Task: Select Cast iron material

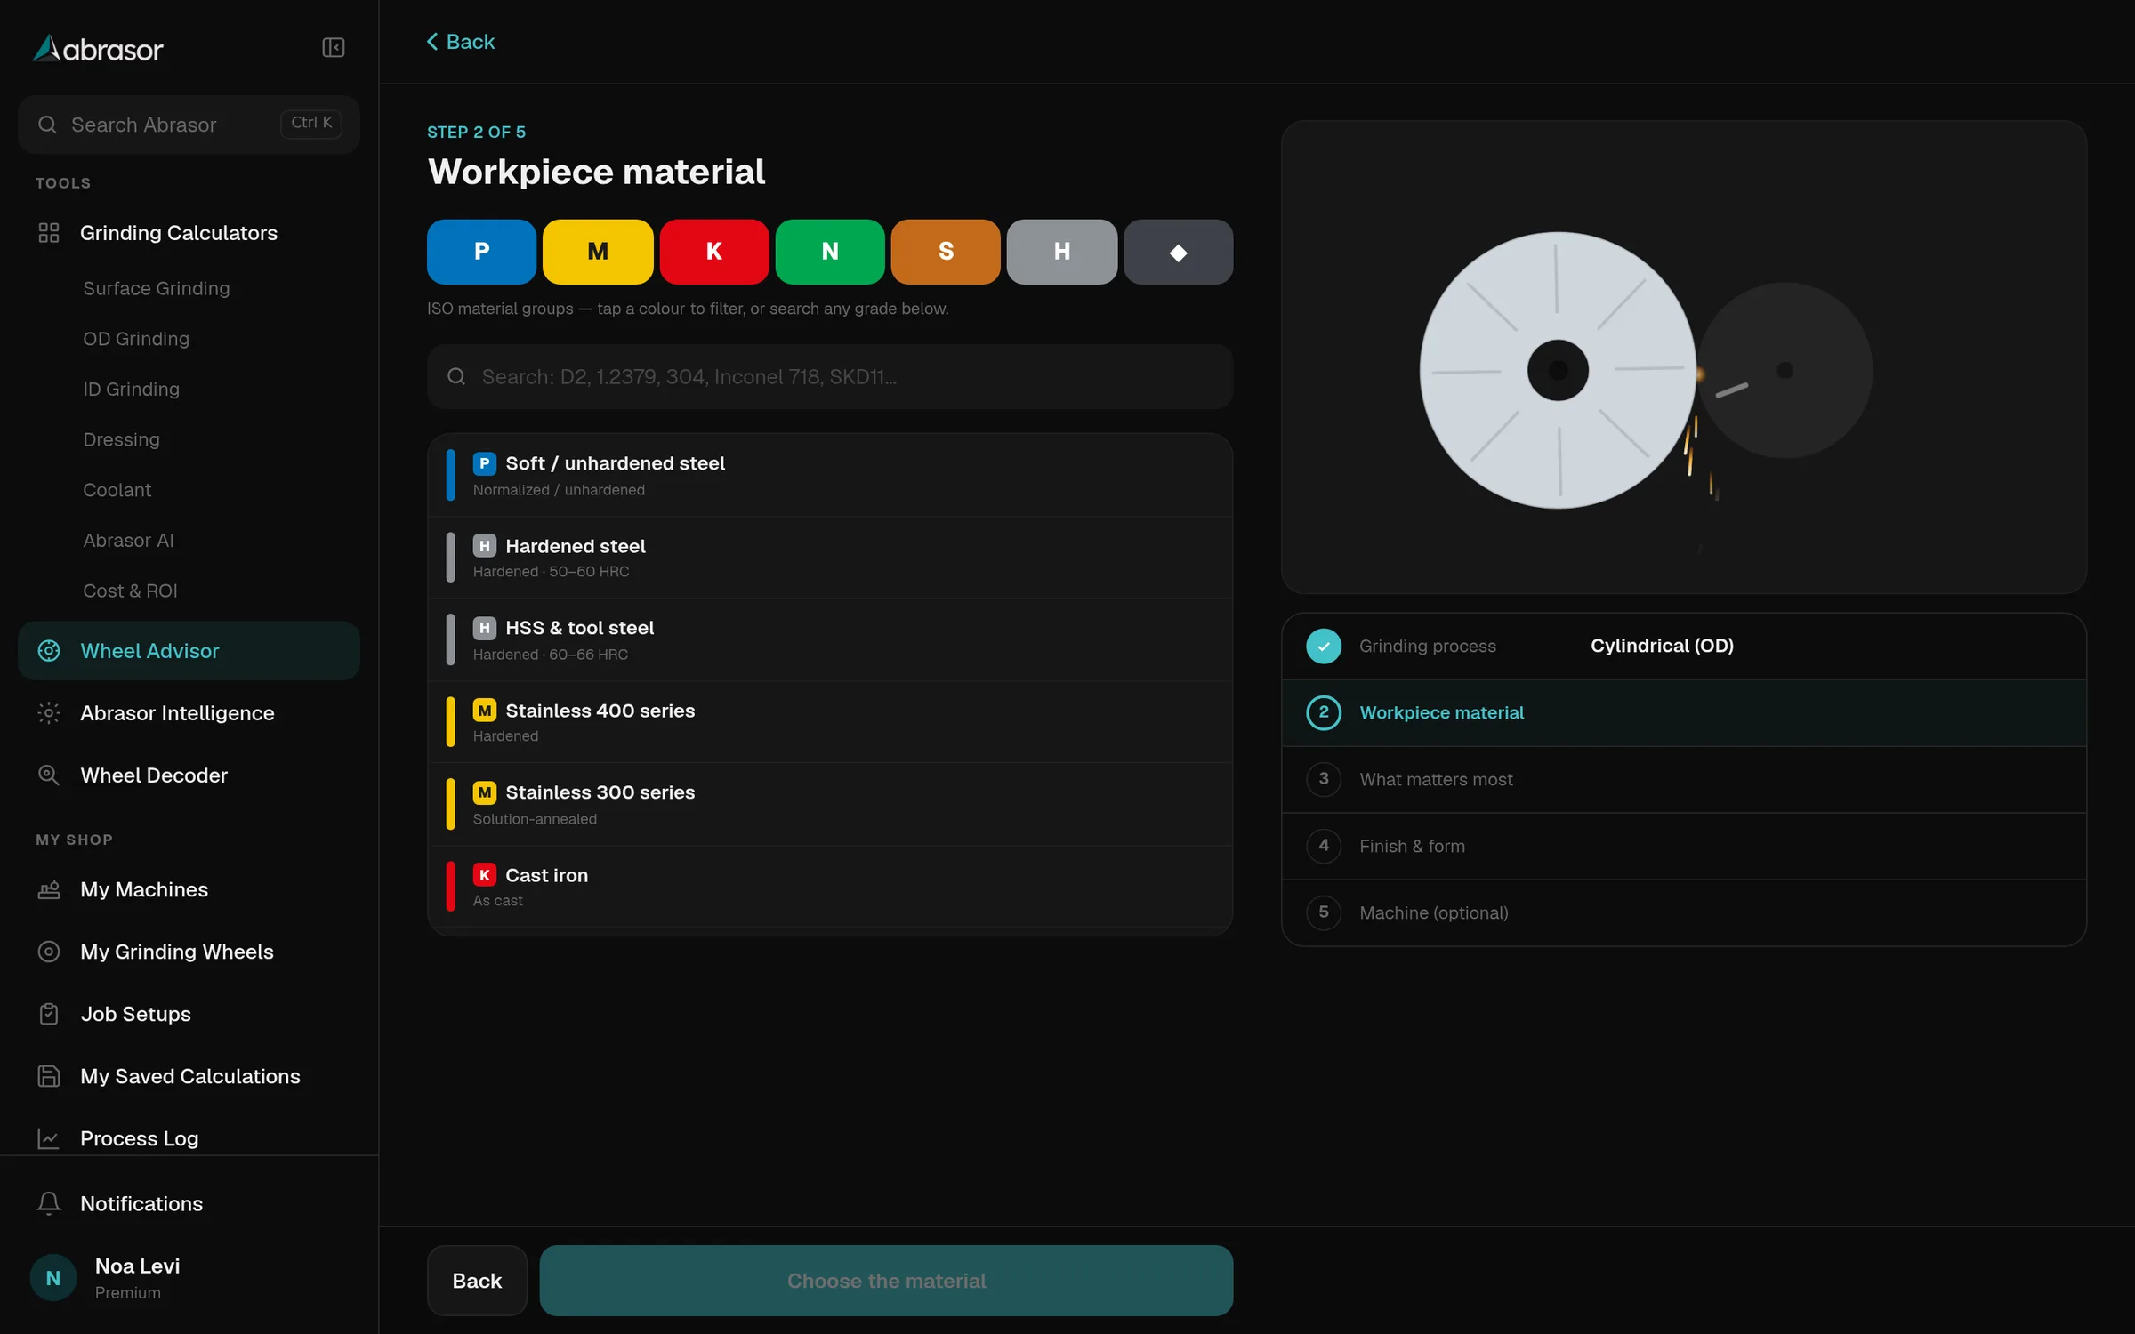Action: [830, 887]
